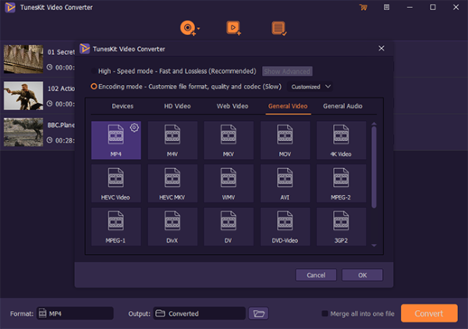Select the MPEG-1 format tile
Screen dimensions: 468x329
(115, 226)
